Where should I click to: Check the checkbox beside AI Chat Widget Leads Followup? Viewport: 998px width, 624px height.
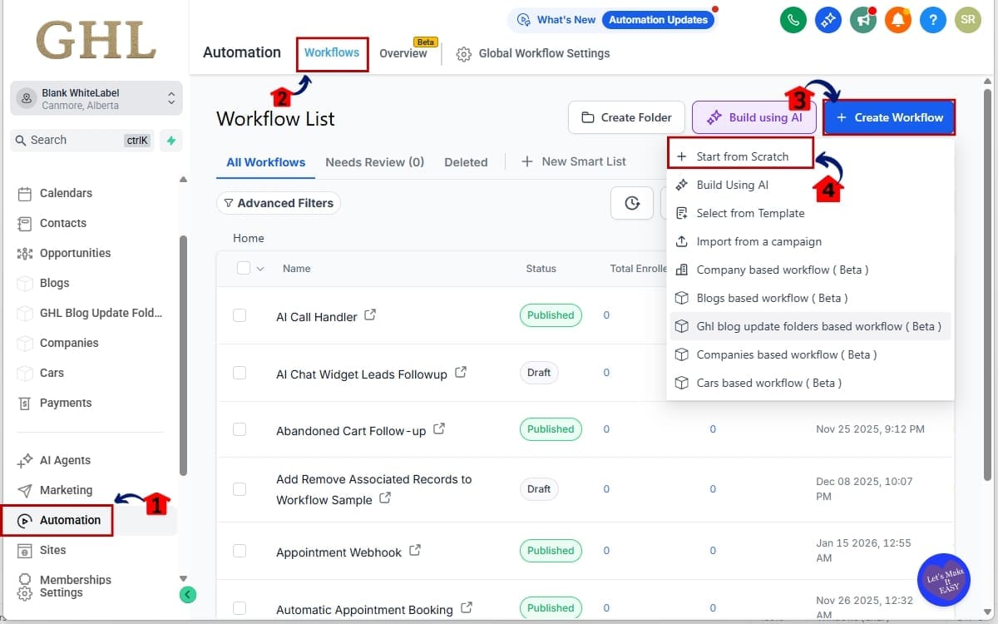pos(240,373)
